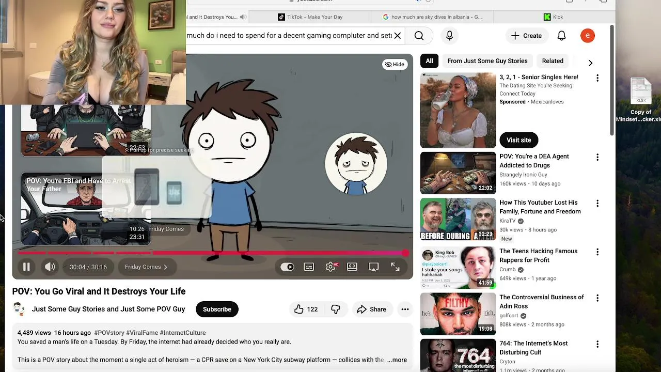Open the #InternetCulture hashtag
The image size is (661, 372).
(x=183, y=333)
